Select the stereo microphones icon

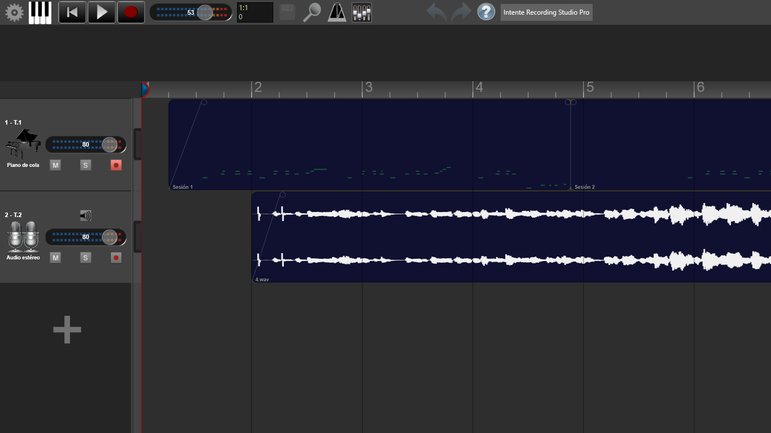point(23,236)
